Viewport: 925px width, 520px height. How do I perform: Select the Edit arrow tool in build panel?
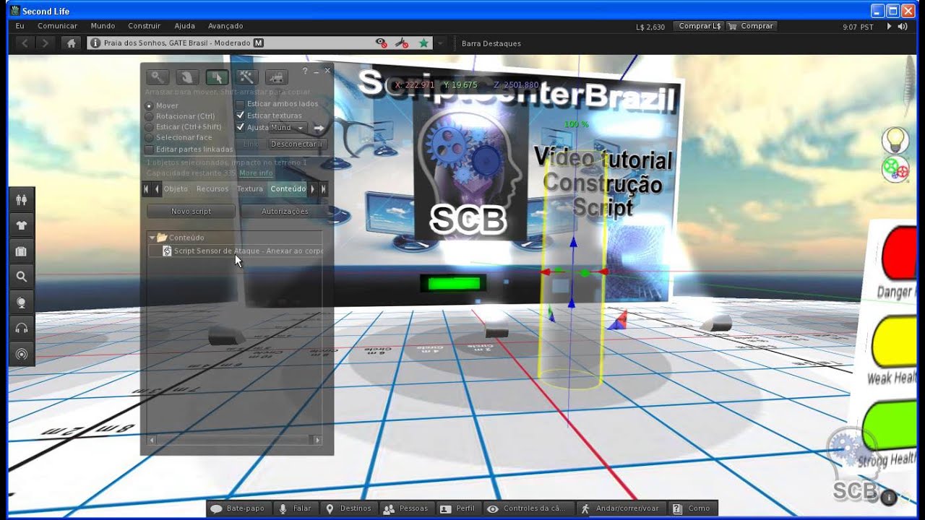pos(217,77)
